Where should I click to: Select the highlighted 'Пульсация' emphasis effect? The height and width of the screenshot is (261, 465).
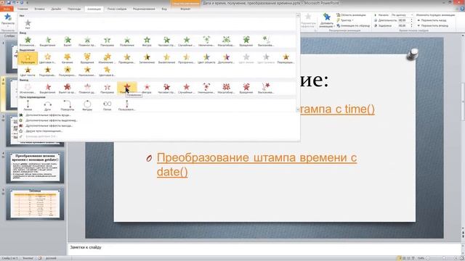(x=28, y=58)
